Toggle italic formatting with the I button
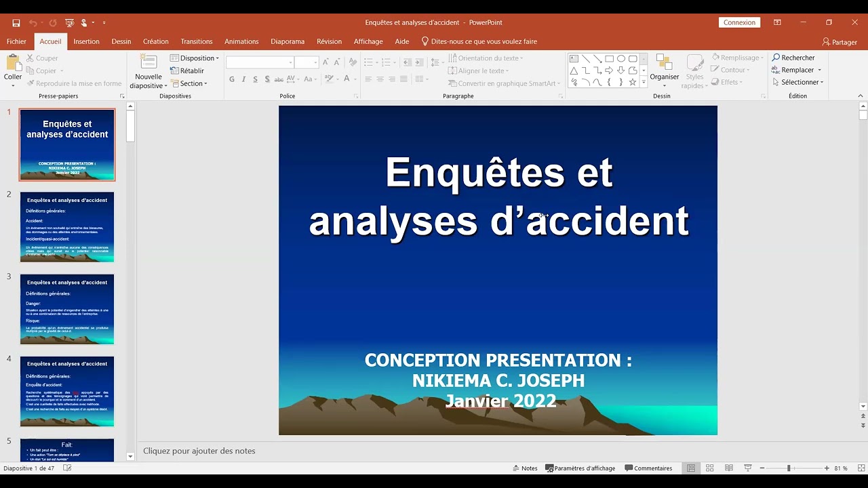Image resolution: width=868 pixels, height=488 pixels. [x=244, y=79]
